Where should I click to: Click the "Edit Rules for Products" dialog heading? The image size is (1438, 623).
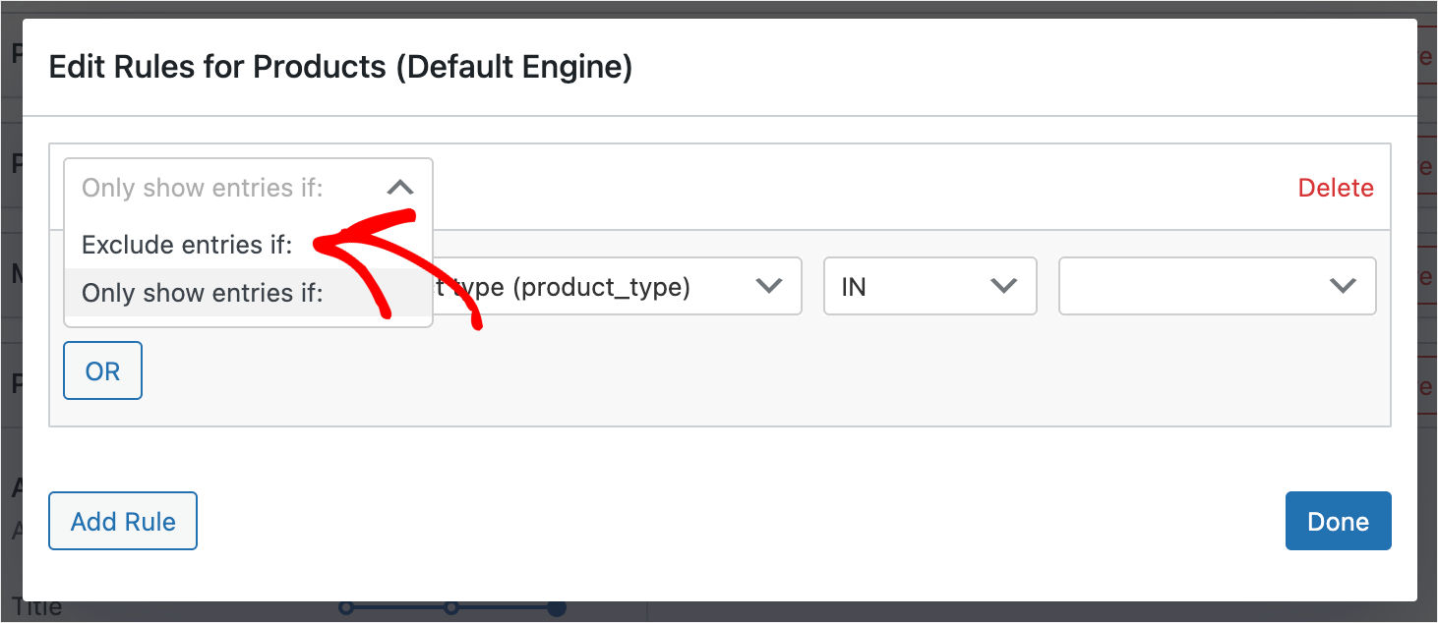[339, 68]
